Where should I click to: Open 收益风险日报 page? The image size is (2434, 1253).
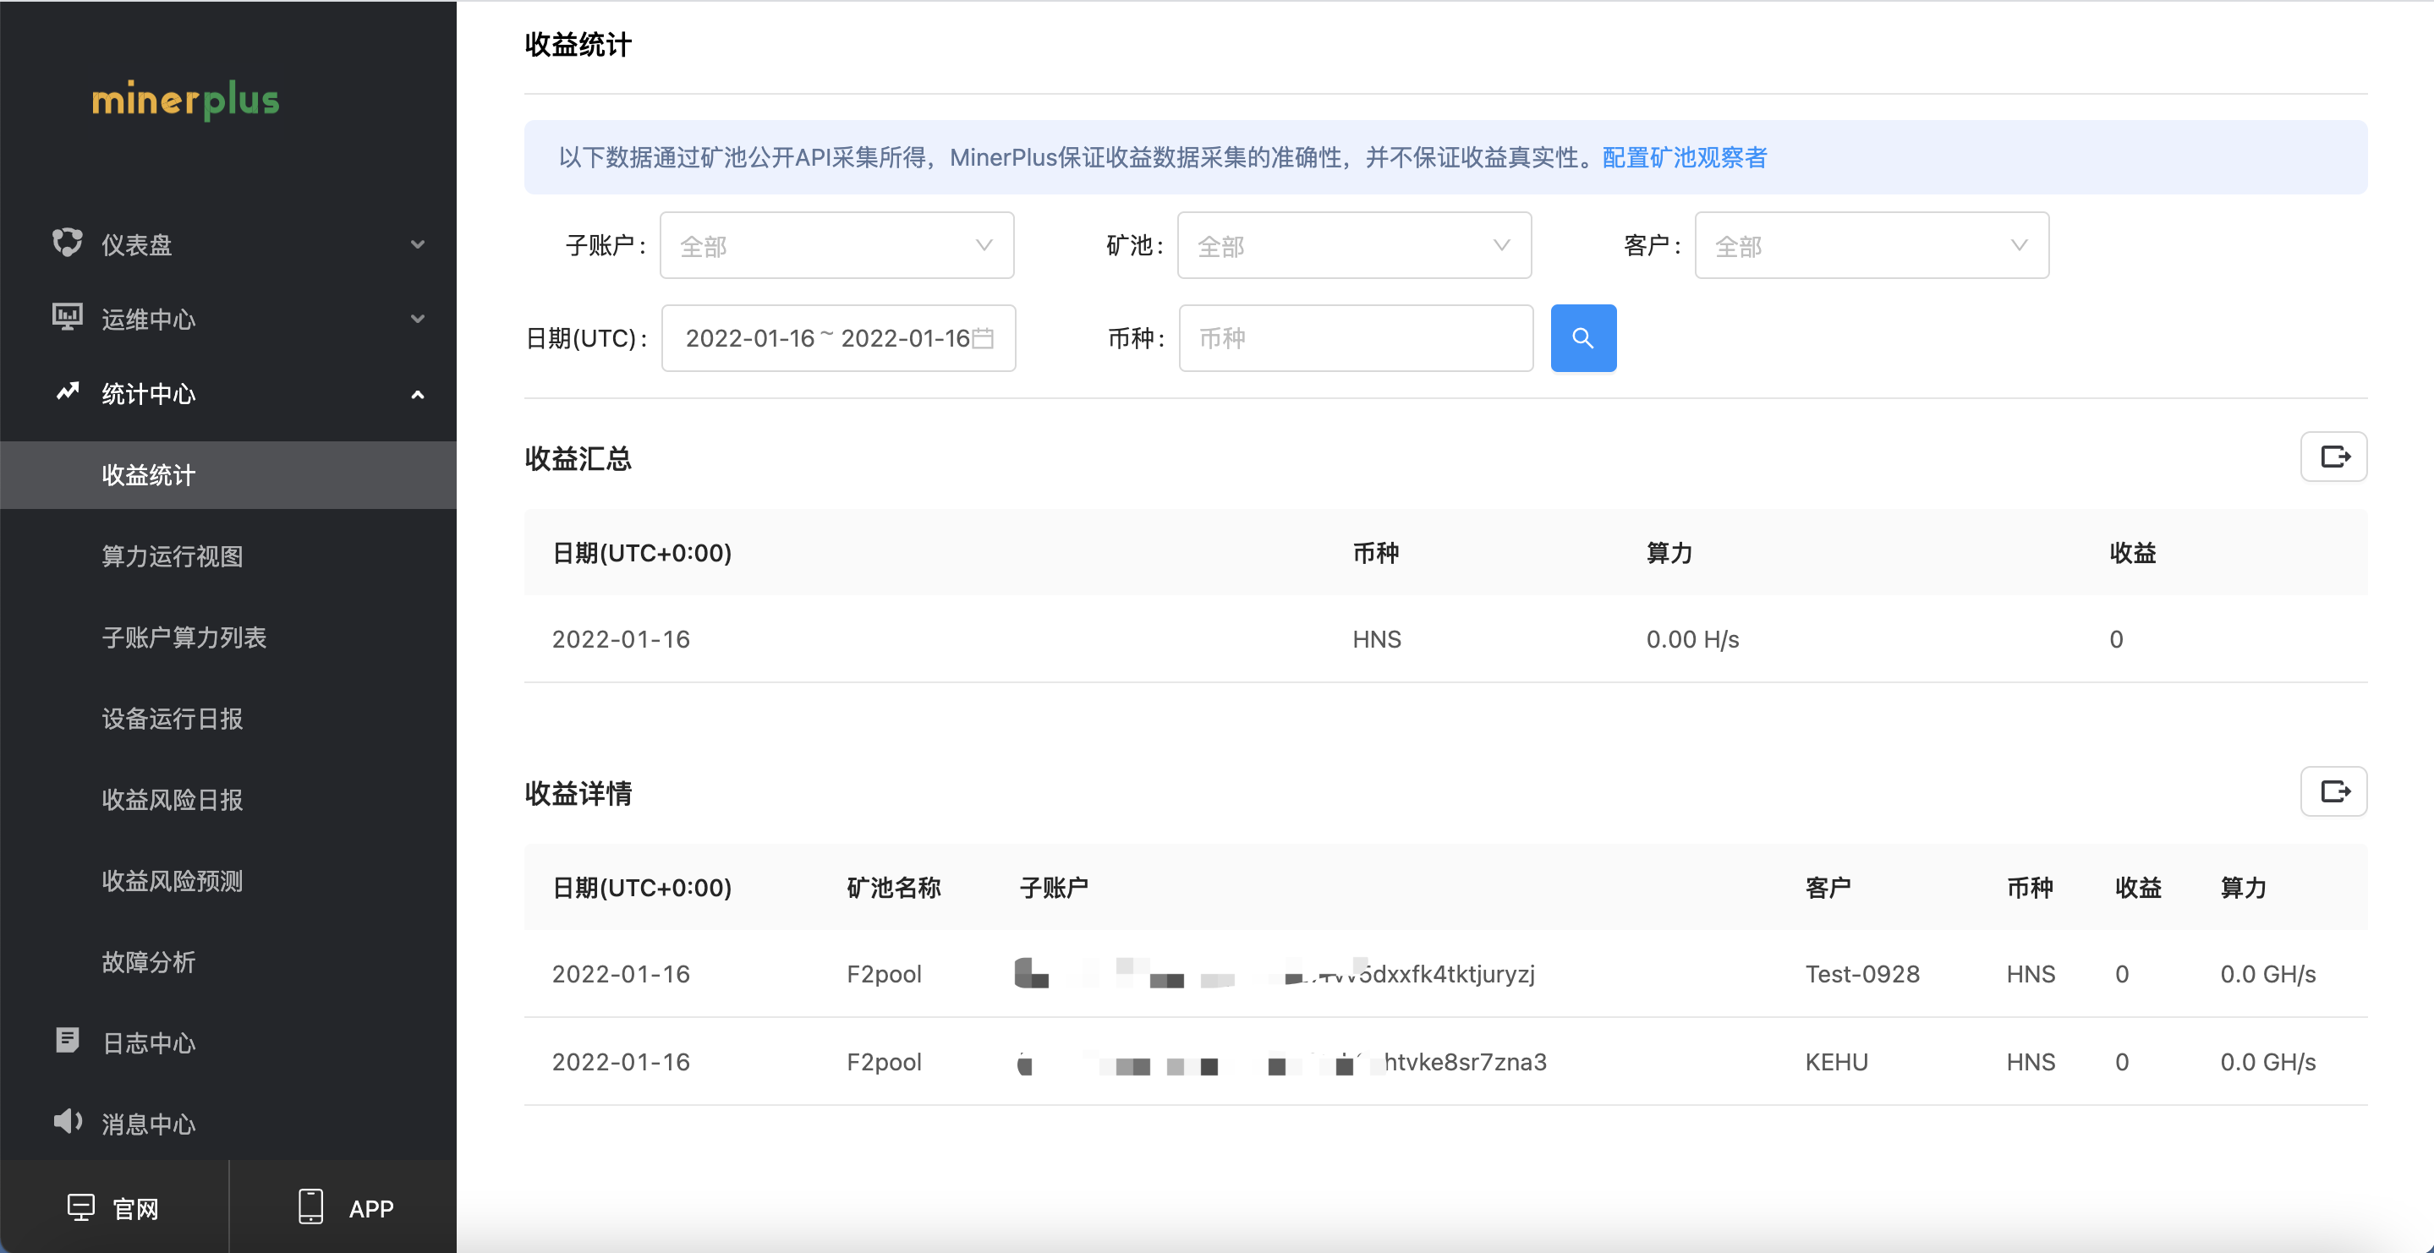172,801
